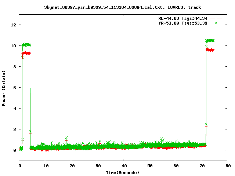Click x-axis tick label 80

[x=228, y=166]
